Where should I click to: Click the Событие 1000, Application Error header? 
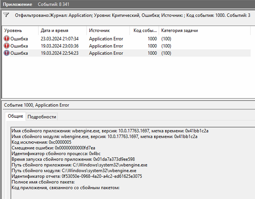37,105
